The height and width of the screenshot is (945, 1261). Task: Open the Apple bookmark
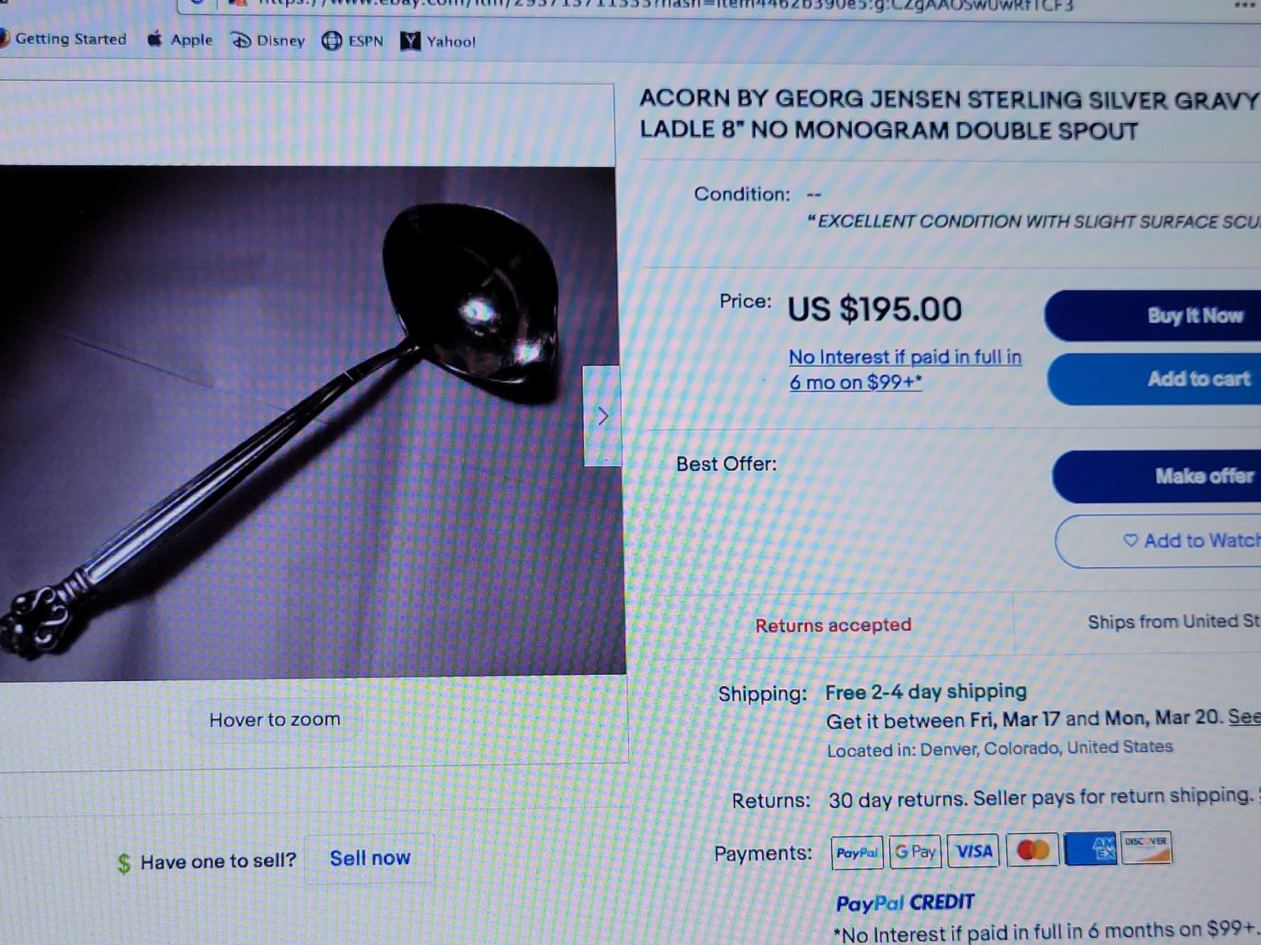pyautogui.click(x=180, y=39)
